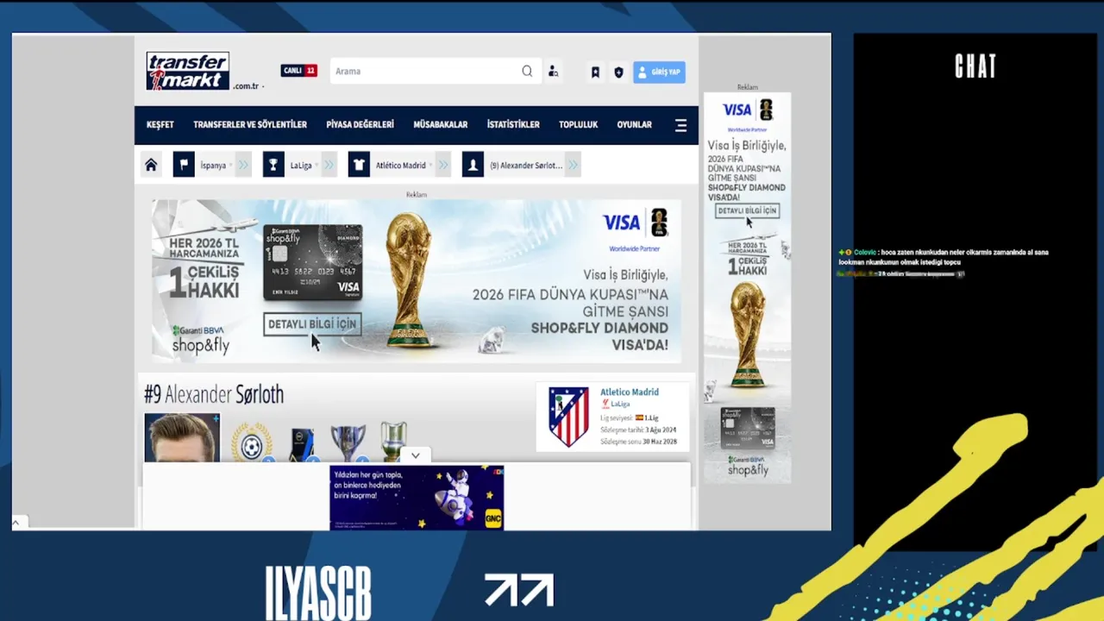
Task: Click World Cup trophy in sidebar ad
Action: coord(748,335)
